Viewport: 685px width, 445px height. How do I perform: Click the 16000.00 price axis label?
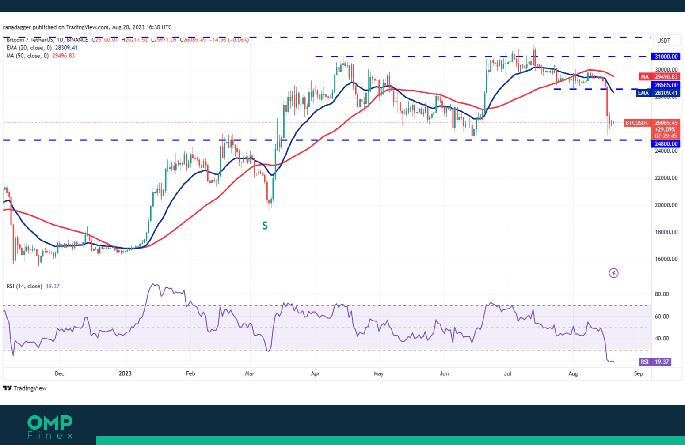pyautogui.click(x=666, y=259)
